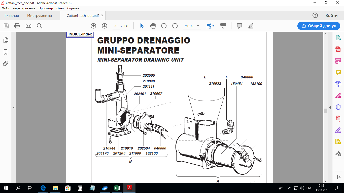Viewport: 344px width, 193px height.
Task: Activate the Selection arrow tool
Action: tap(142, 26)
